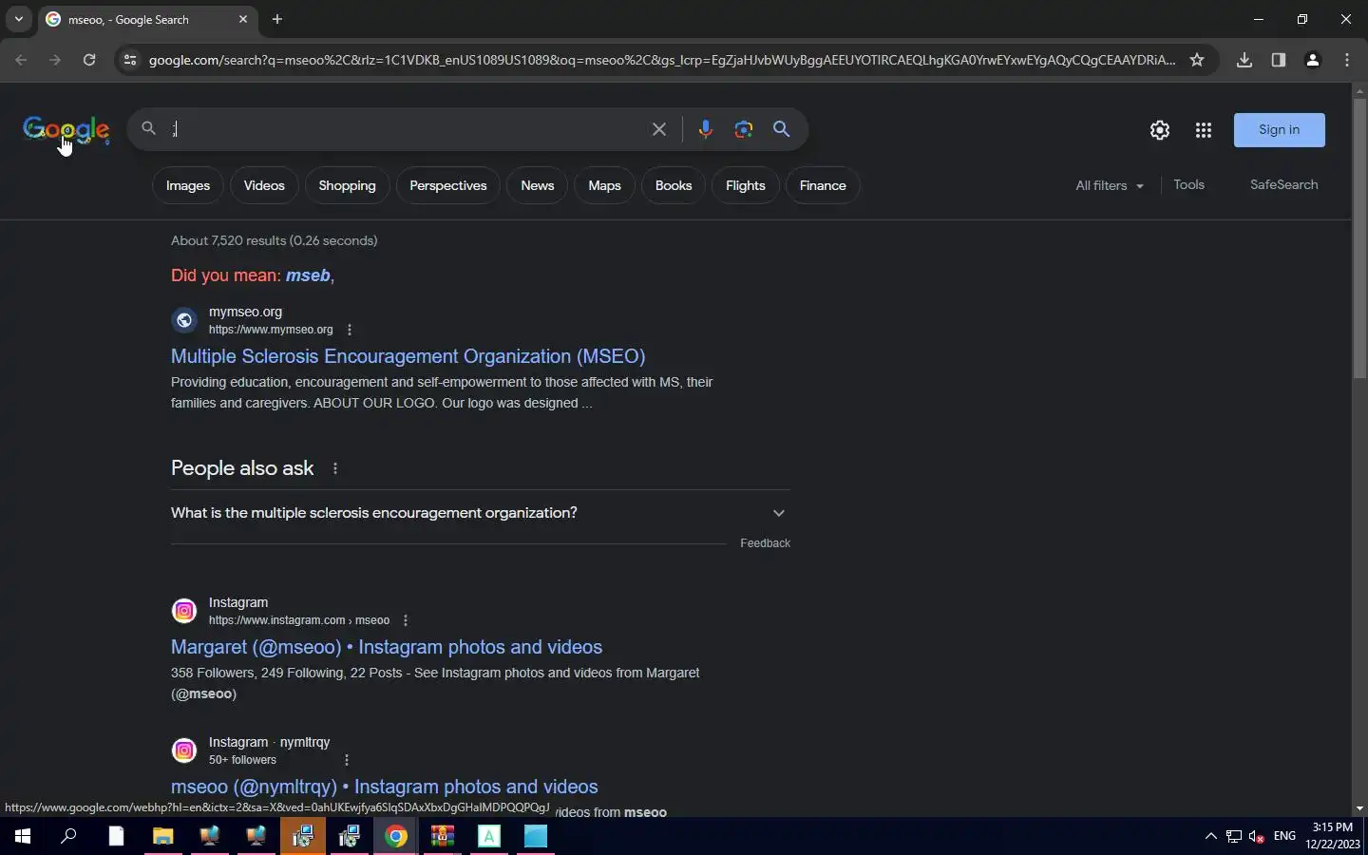1368x855 pixels.
Task: Open Margaret (@mseoo) Instagram result
Action: click(387, 647)
